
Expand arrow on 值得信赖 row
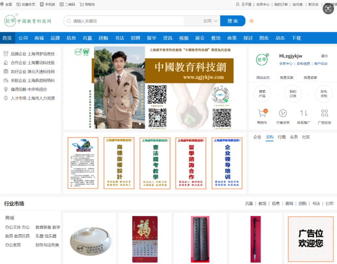pos(57,89)
